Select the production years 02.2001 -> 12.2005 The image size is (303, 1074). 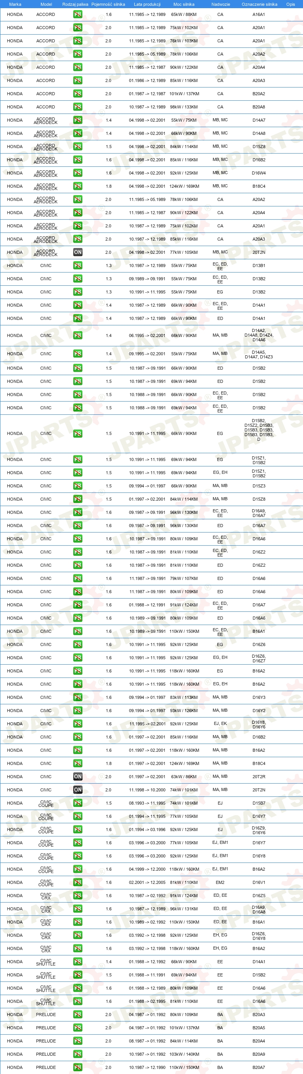coord(147,882)
